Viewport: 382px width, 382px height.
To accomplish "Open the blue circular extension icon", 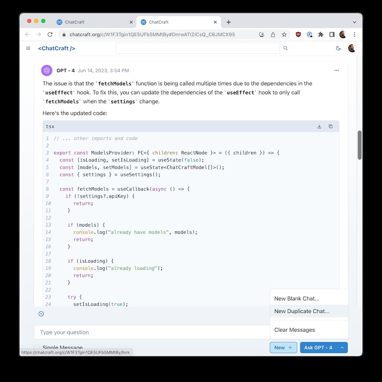I will [309, 34].
